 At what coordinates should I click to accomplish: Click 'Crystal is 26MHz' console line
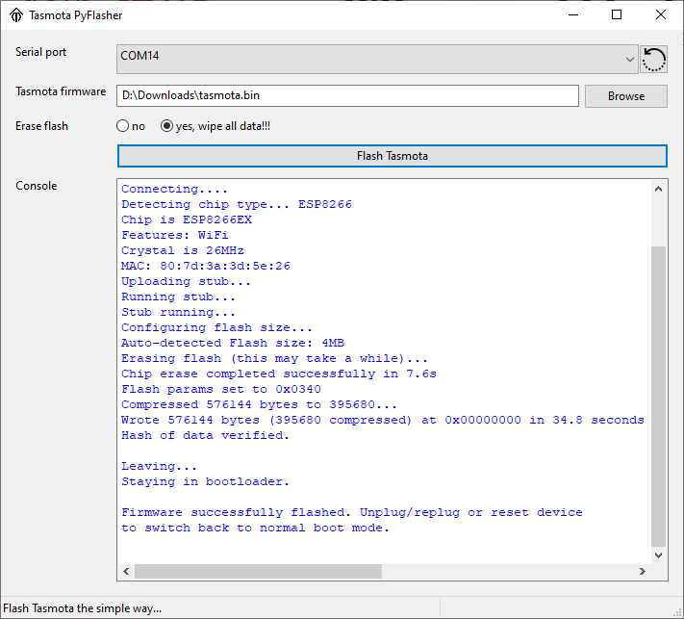click(183, 250)
